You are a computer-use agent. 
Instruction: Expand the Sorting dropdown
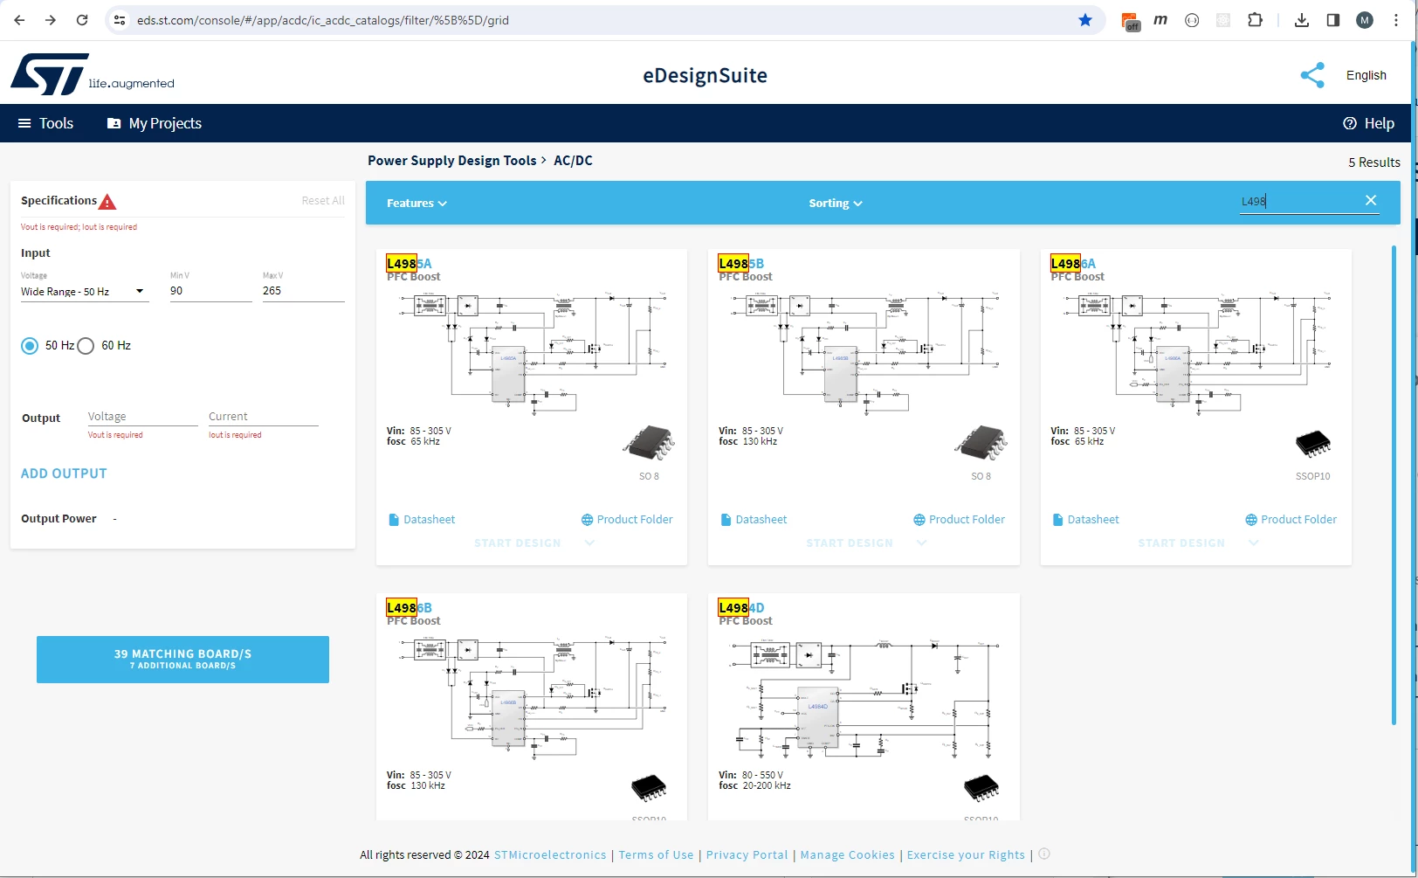[836, 203]
